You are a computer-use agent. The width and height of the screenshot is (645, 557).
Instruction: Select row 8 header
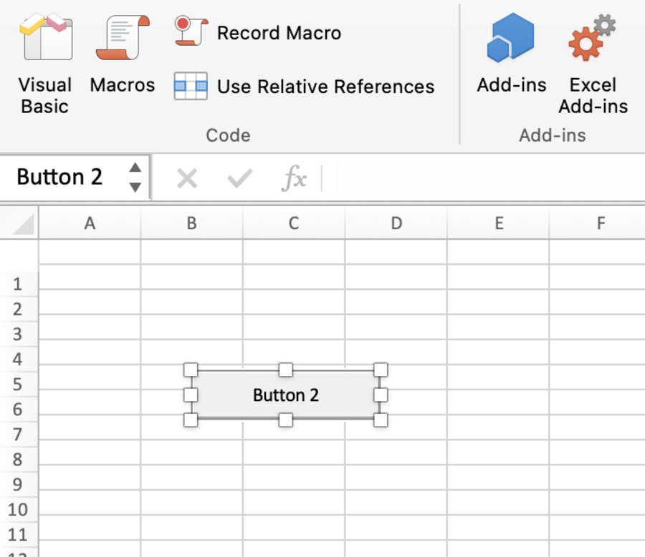(19, 460)
